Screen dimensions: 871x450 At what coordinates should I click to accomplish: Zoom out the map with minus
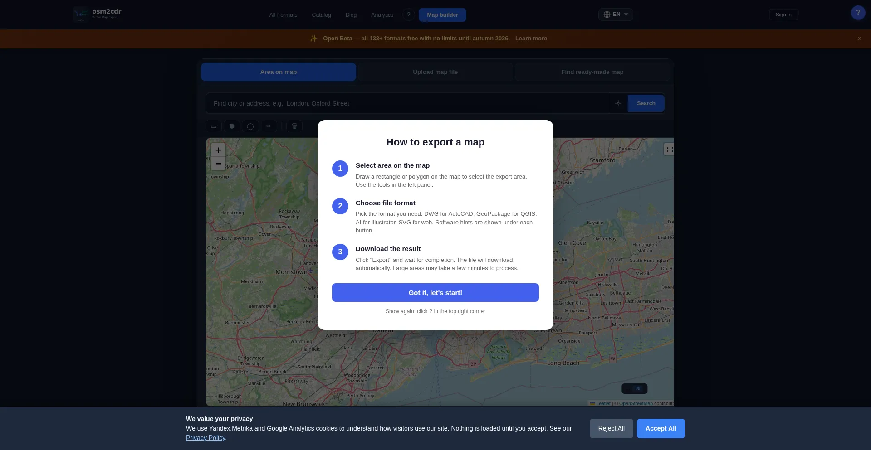pyautogui.click(x=218, y=164)
